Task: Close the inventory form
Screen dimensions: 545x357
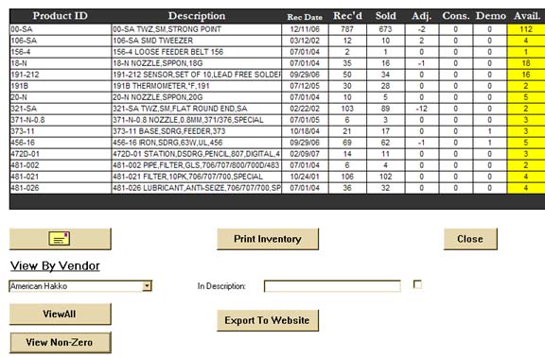Action: point(470,239)
